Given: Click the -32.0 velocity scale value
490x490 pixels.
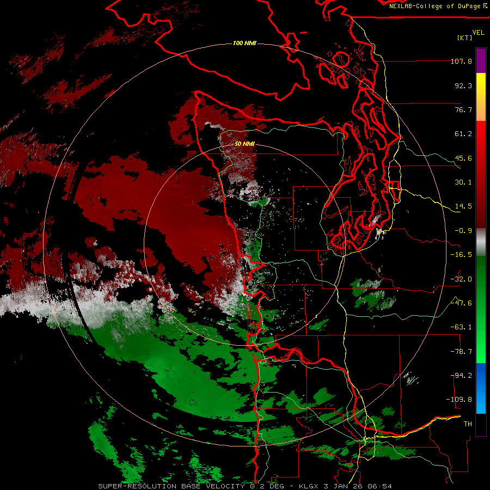Looking at the screenshot, I should point(461,279).
